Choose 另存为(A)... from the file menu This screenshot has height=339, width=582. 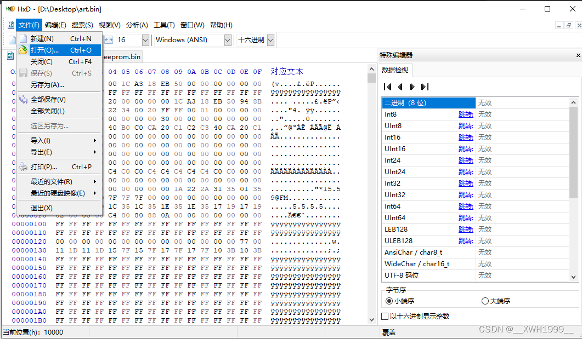(x=59, y=84)
